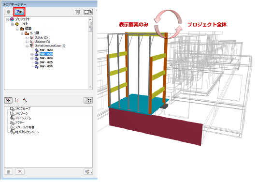Collapse the サイト tree node

(x=12, y=24)
